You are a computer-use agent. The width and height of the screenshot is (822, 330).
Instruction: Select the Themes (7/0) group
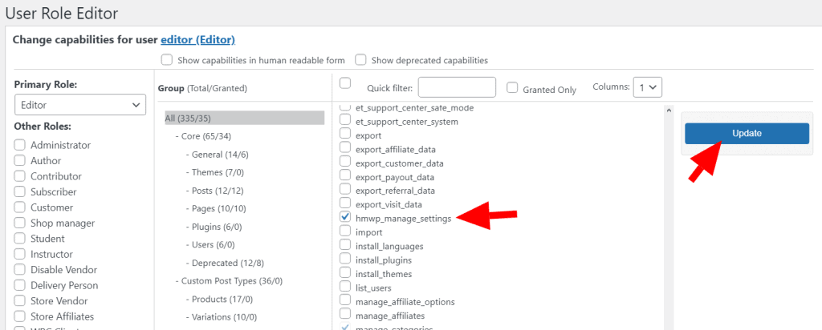click(215, 172)
